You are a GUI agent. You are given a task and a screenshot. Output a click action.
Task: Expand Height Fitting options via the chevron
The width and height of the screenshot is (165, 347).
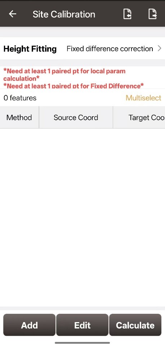[x=160, y=48]
